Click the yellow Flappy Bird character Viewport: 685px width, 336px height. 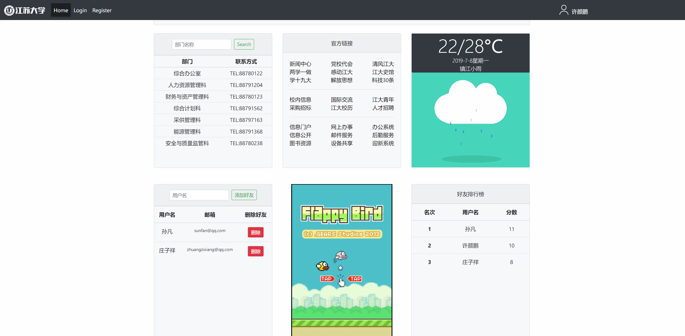[322, 266]
